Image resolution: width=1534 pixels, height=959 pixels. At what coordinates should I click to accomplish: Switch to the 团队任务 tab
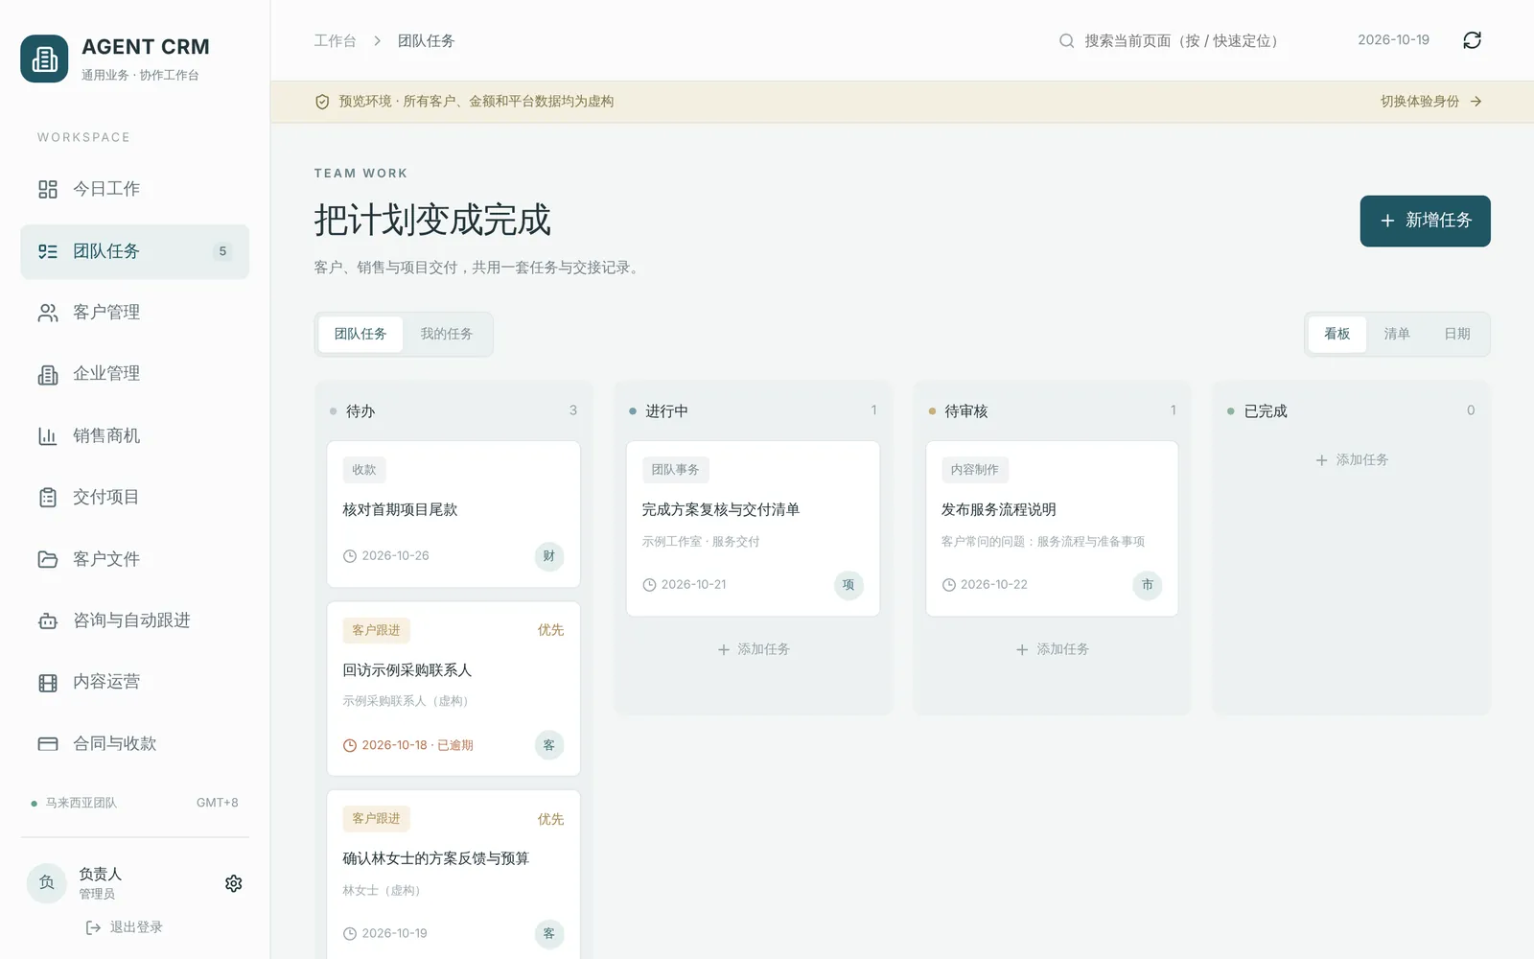pos(360,334)
